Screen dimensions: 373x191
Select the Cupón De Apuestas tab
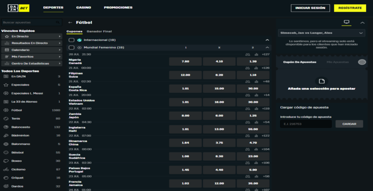[x=299, y=62]
